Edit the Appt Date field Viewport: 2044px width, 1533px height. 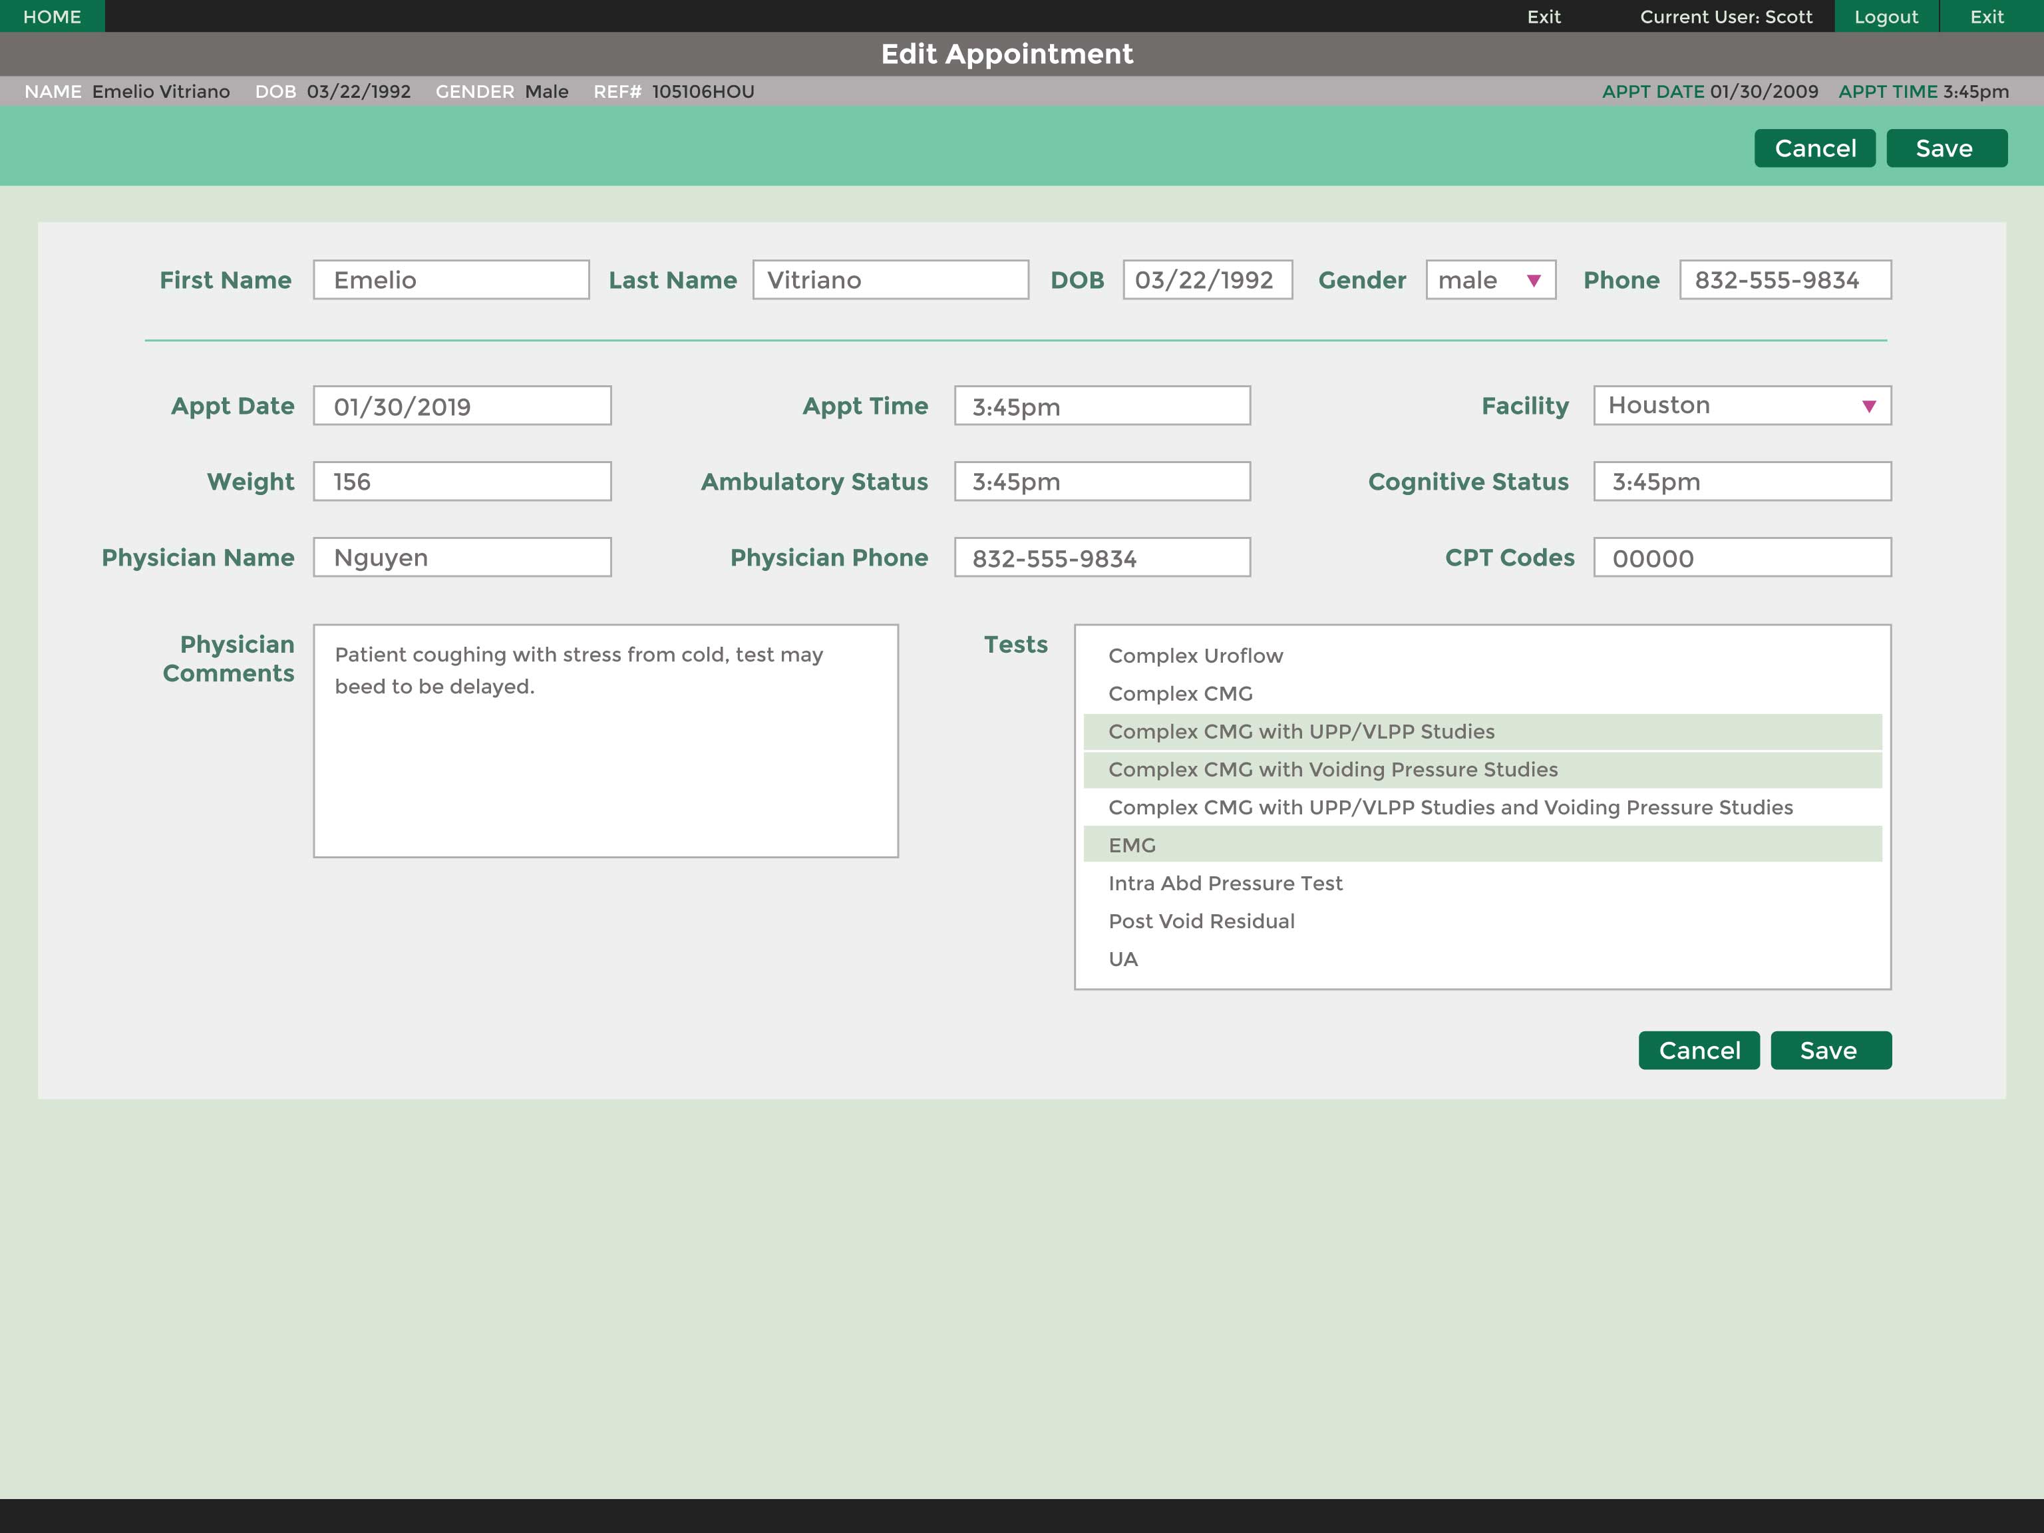[x=461, y=405]
